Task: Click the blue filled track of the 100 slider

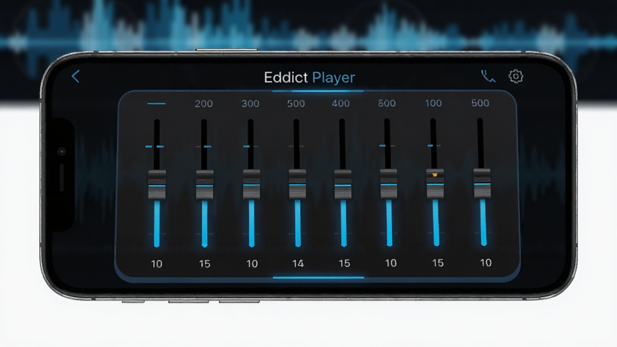Action: coord(436,222)
